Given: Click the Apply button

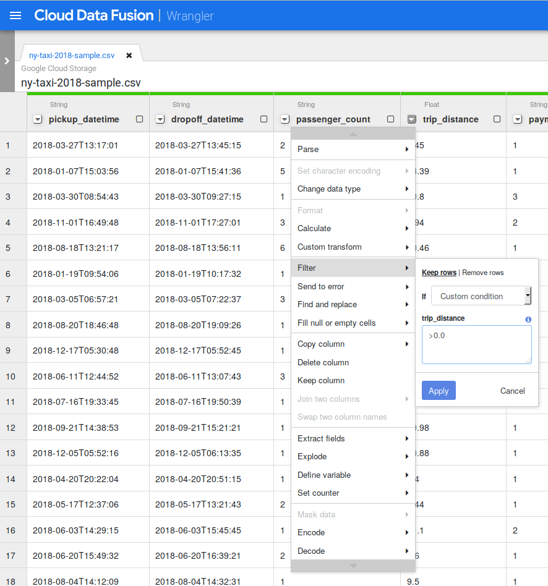Looking at the screenshot, I should point(439,391).
